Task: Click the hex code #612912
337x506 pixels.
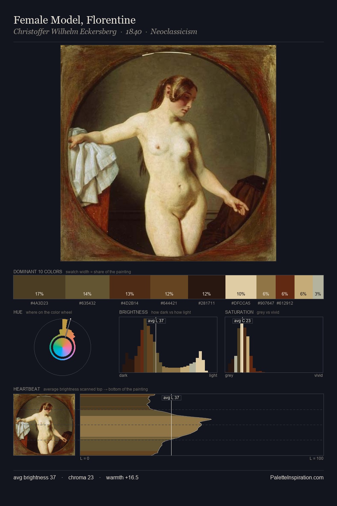Action: (x=285, y=303)
